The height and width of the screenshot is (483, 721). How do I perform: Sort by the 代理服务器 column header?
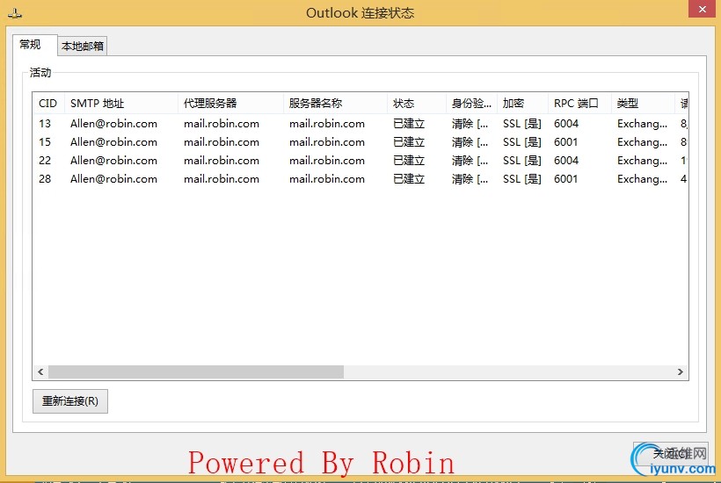click(x=230, y=104)
